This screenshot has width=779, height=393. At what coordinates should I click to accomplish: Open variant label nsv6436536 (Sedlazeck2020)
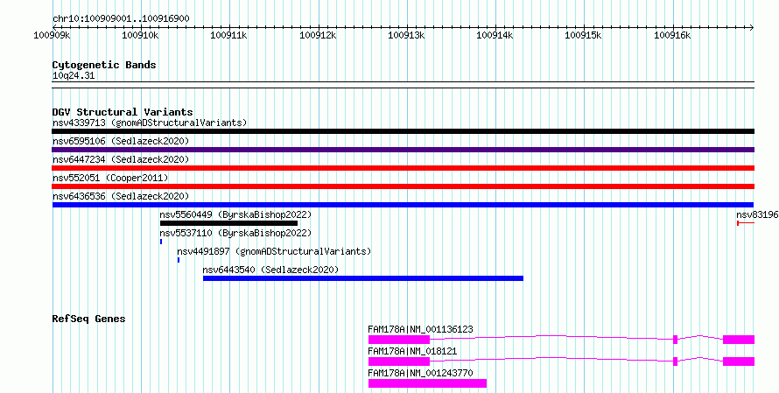coord(121,196)
